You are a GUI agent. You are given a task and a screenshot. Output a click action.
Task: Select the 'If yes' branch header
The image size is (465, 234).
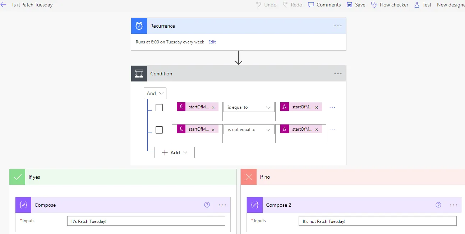(123, 177)
